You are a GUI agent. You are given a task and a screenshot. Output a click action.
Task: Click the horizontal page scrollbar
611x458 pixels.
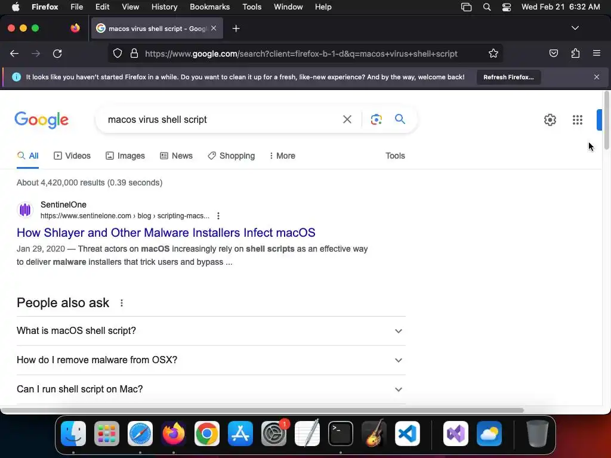tap(262, 410)
